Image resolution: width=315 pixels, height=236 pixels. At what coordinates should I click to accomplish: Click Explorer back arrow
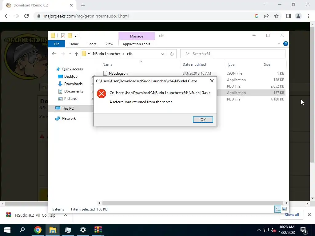click(54, 54)
